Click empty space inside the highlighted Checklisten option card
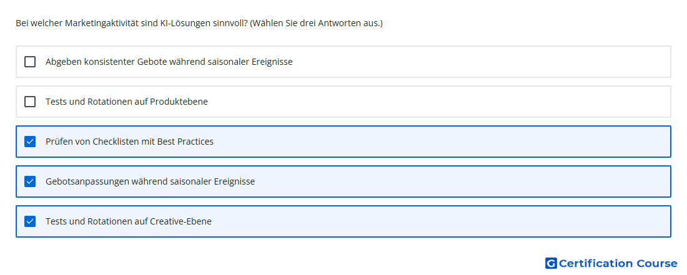687x275 pixels. click(438, 141)
